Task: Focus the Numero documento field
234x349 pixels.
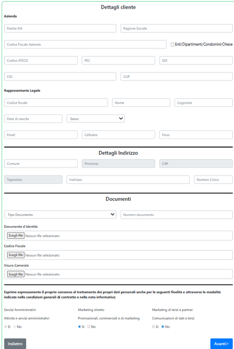Action: click(x=177, y=215)
